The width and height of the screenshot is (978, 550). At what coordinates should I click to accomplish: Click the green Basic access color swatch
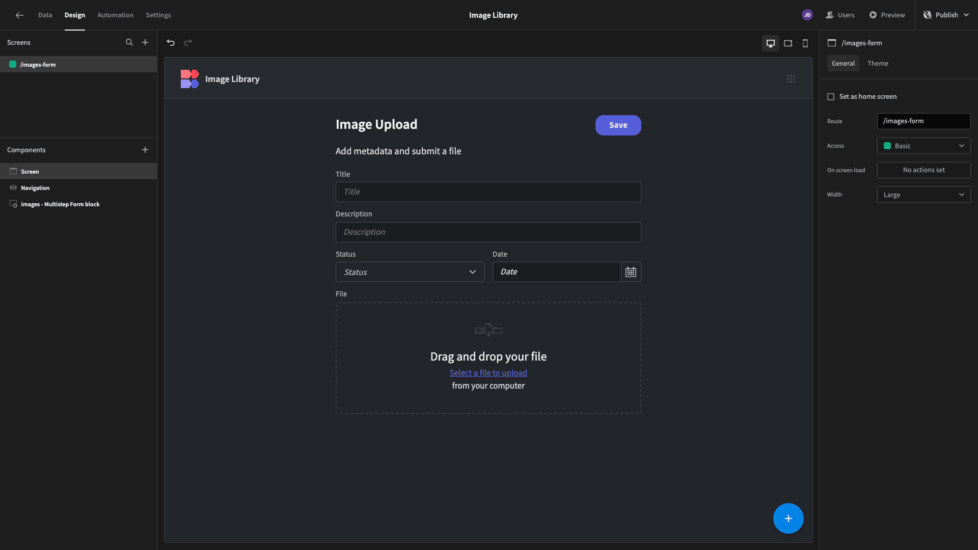[887, 146]
